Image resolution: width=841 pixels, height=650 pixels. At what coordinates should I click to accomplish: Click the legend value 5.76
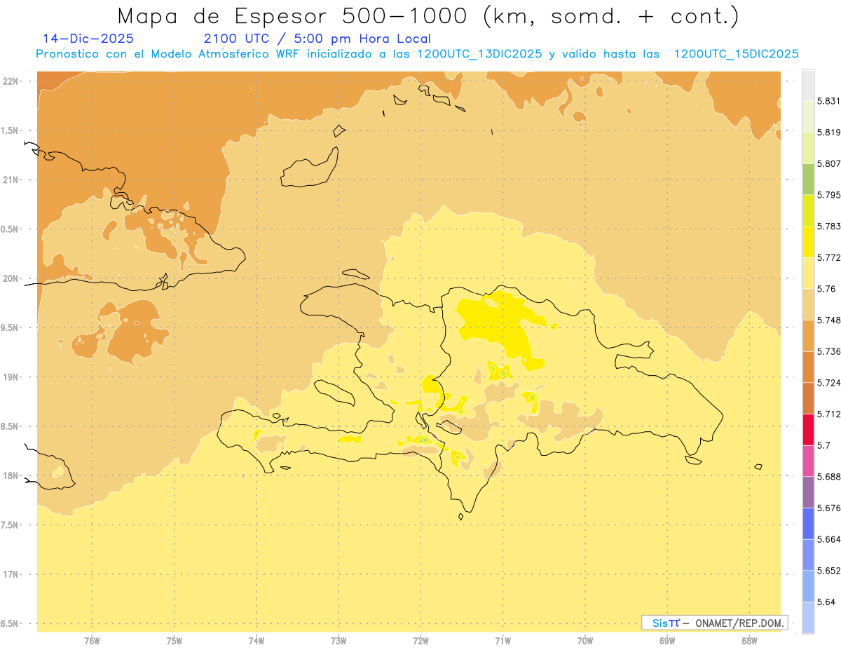point(826,288)
